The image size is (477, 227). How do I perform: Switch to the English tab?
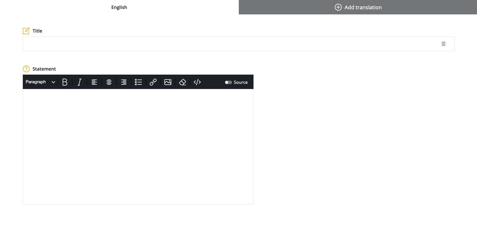coord(119,7)
